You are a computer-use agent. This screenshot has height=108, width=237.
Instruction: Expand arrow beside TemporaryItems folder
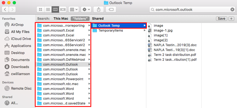tap(144, 31)
